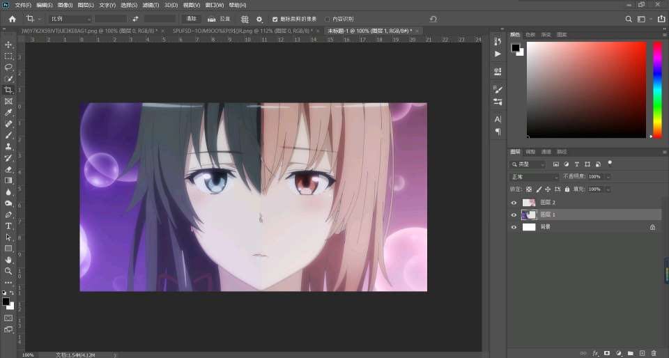
Task: Open the Actions panel play icon
Action: tap(498, 54)
